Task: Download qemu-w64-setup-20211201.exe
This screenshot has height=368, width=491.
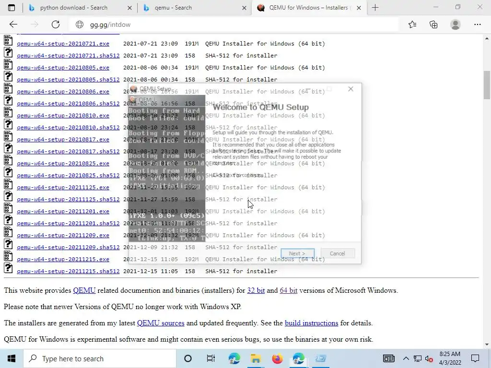Action: [x=63, y=211]
